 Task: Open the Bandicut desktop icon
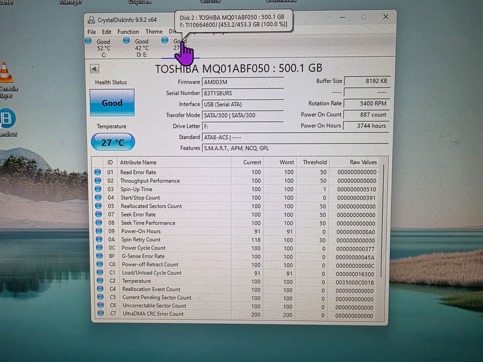pyautogui.click(x=8, y=122)
